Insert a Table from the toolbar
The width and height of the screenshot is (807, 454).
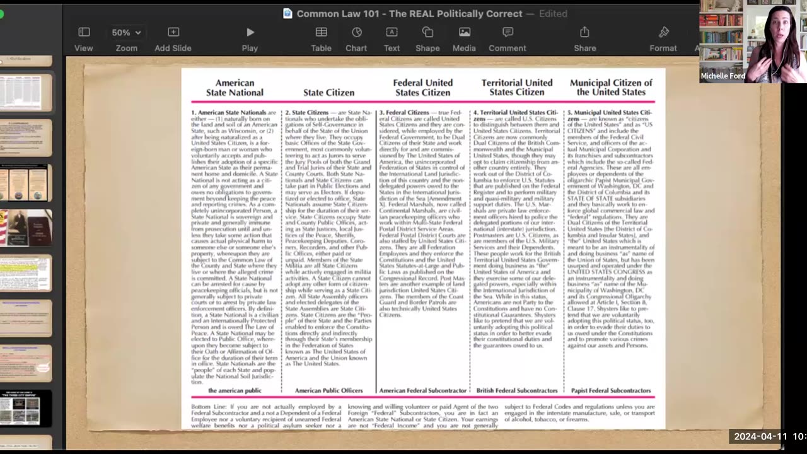click(322, 32)
